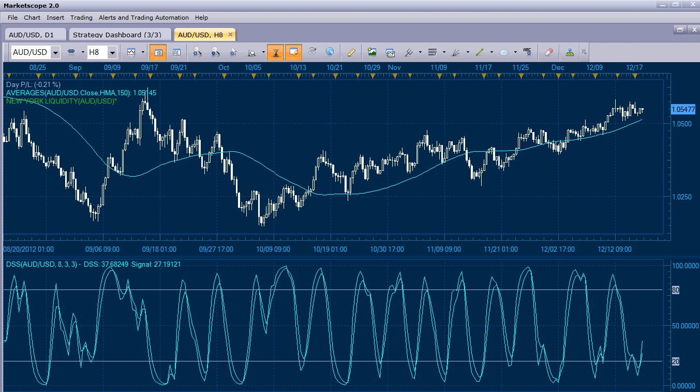Expand the chart type dropdown arrow
Image resolution: width=700 pixels, height=392 pixels.
143,52
